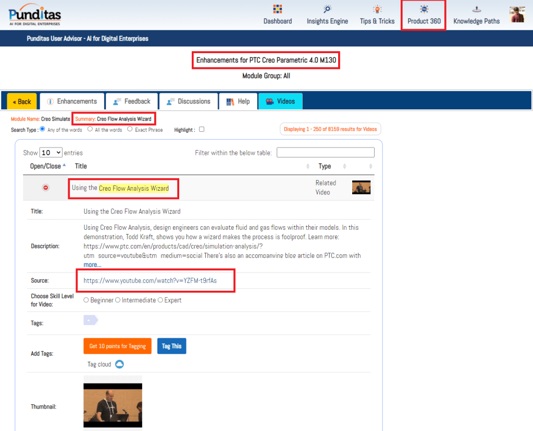533x431 pixels.
Task: Switch to the Enhancements tab
Action: click(x=72, y=101)
